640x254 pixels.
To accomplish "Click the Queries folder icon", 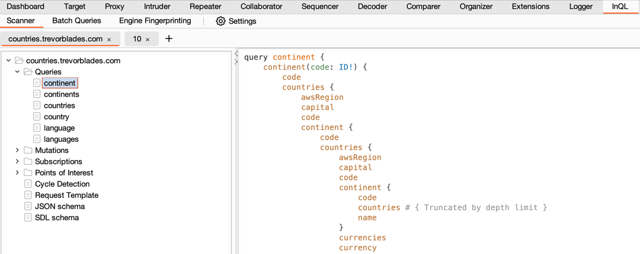I will (x=28, y=71).
